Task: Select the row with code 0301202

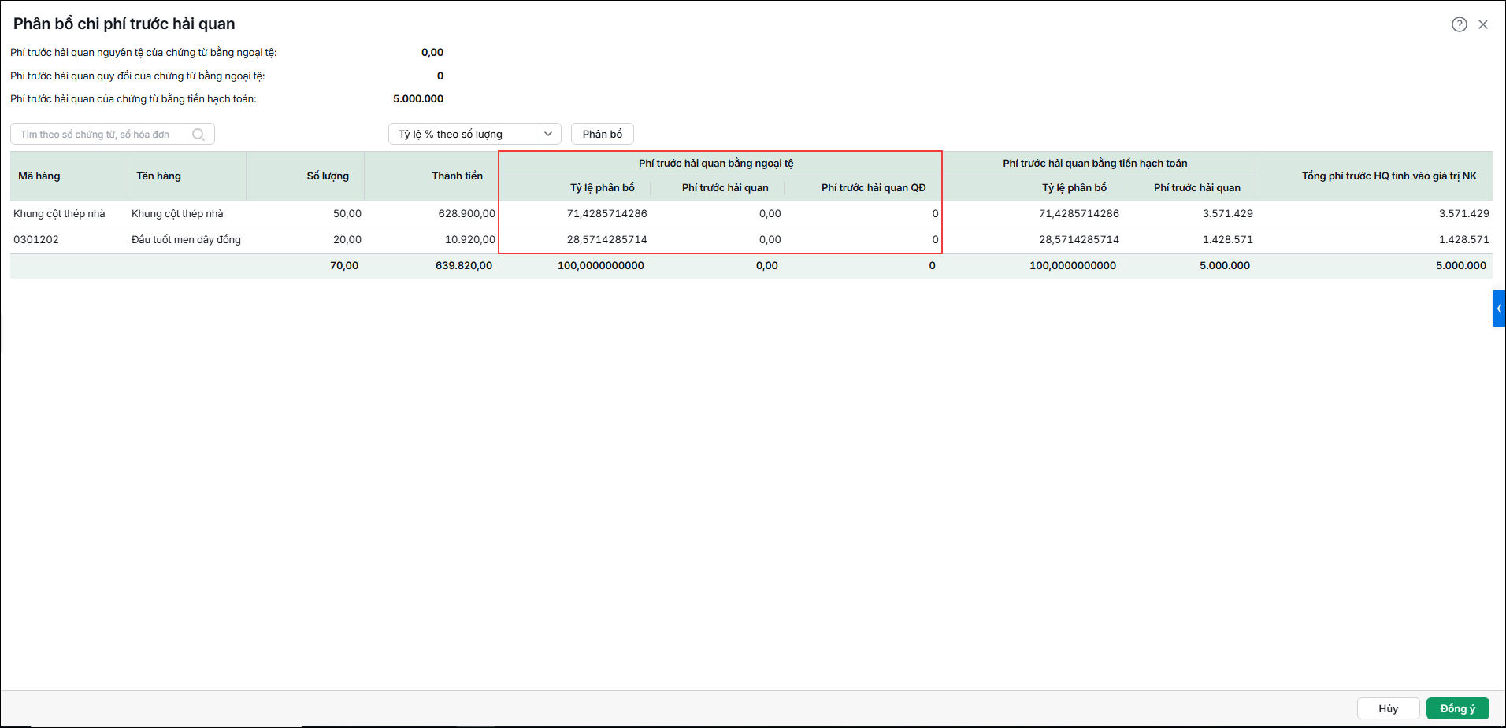Action: coord(751,240)
